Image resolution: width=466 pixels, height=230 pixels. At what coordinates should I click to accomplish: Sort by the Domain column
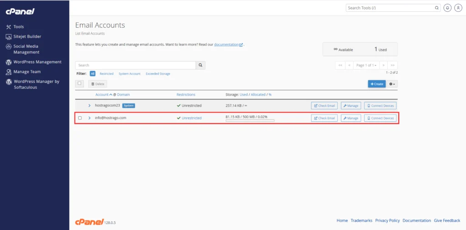point(123,95)
